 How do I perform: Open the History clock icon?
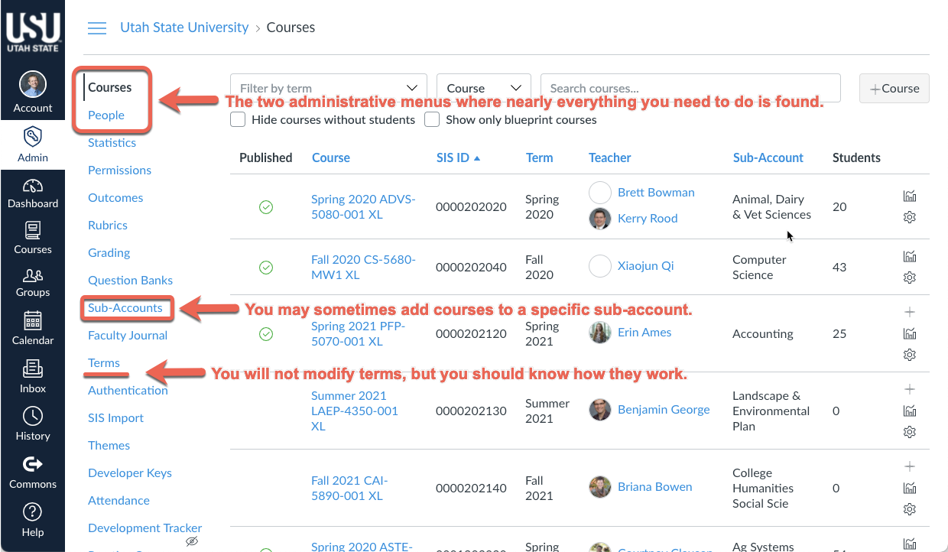(33, 416)
